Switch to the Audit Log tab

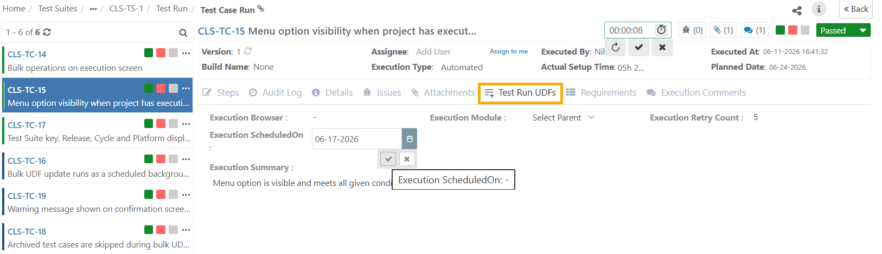(276, 92)
